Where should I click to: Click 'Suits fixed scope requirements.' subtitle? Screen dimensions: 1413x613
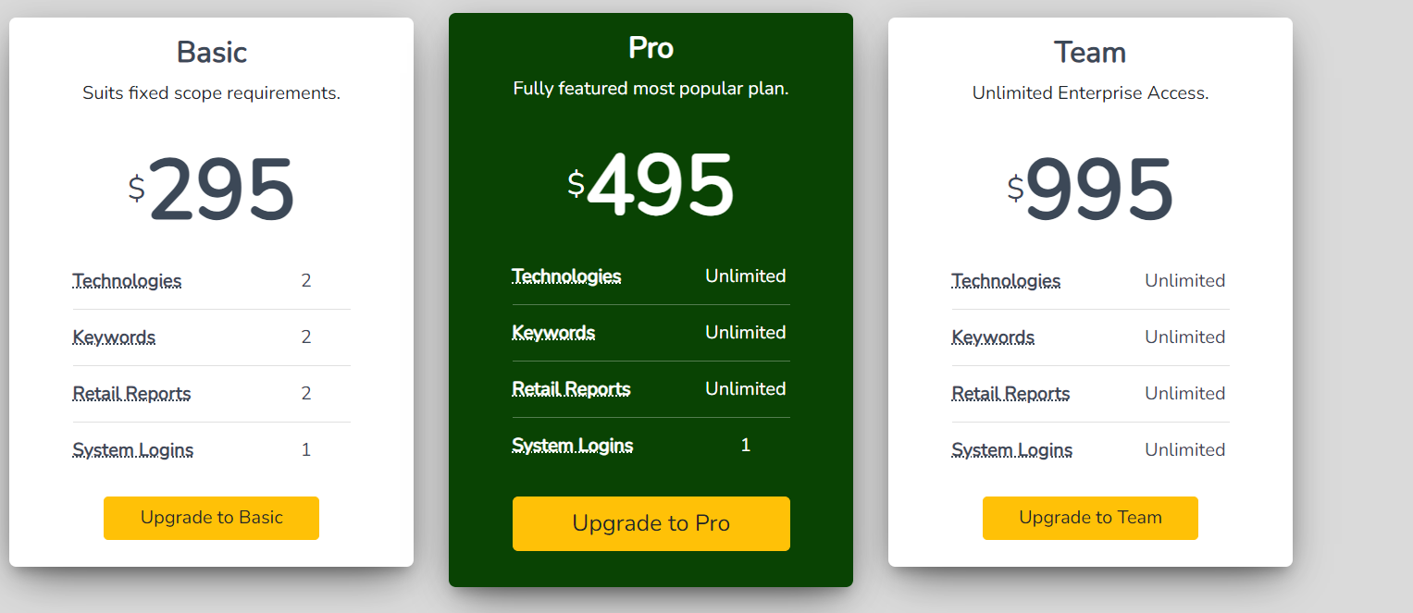pyautogui.click(x=212, y=93)
